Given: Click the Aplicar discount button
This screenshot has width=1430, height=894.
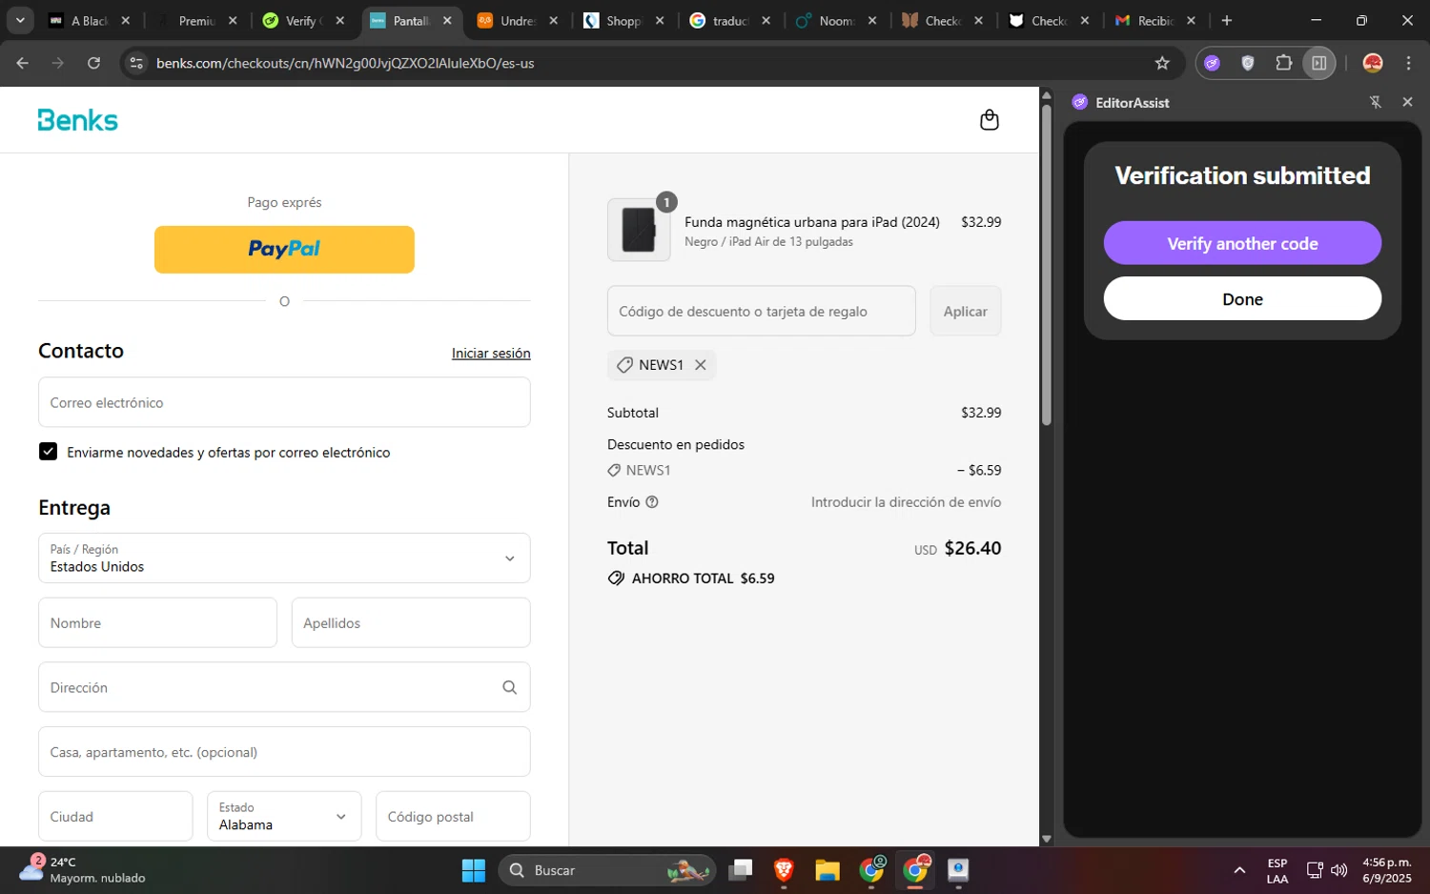Looking at the screenshot, I should [965, 311].
